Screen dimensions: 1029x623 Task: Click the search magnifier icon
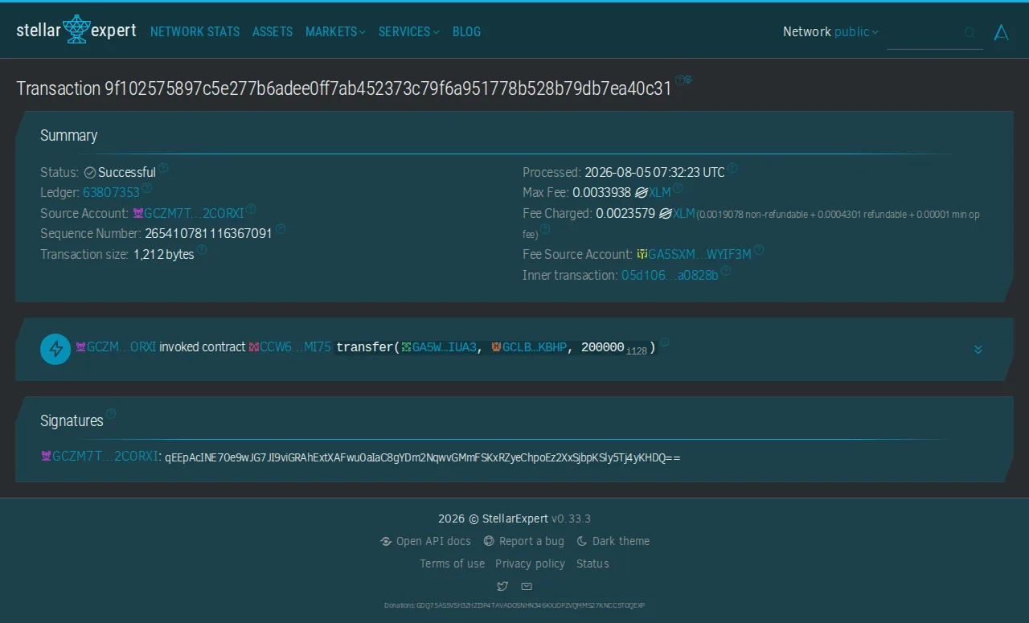point(970,32)
